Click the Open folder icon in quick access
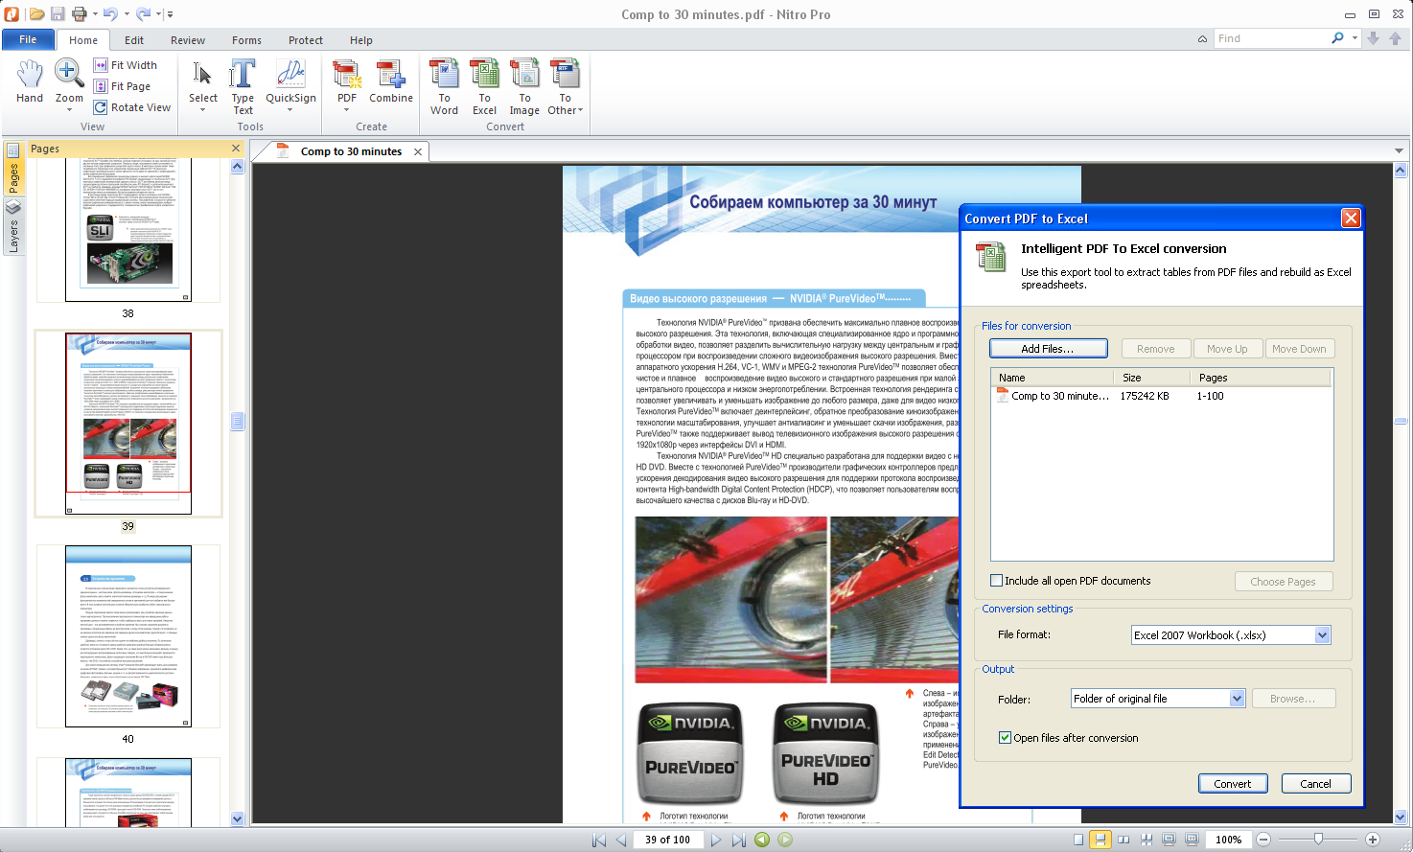Viewport: 1413px width, 852px height. [x=36, y=13]
